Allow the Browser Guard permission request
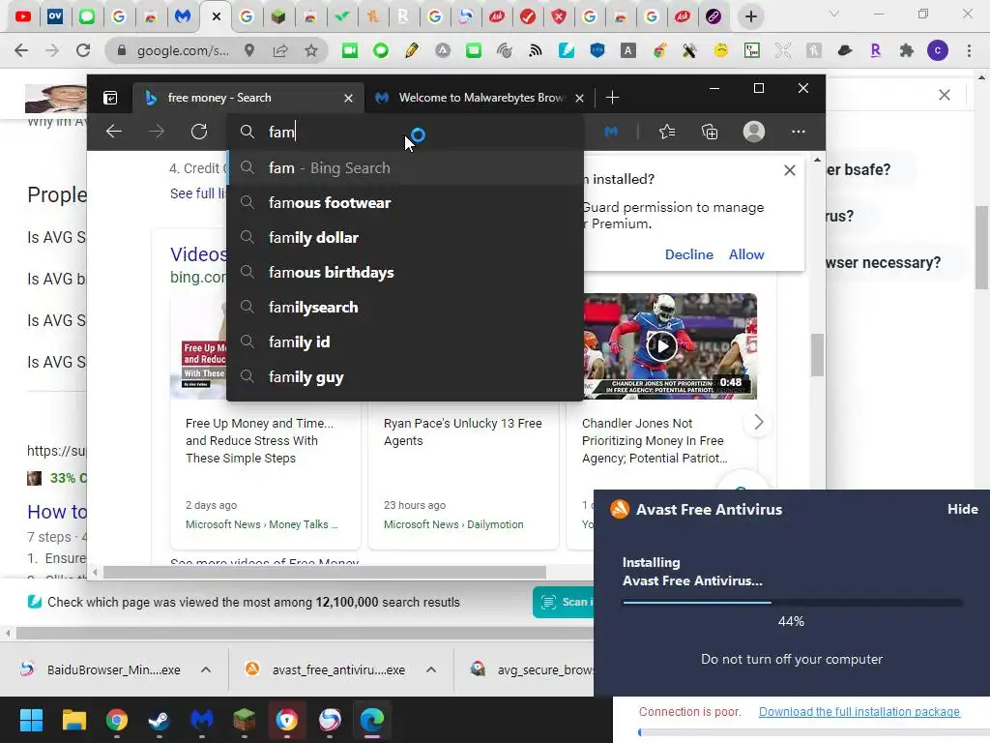Viewport: 990px width, 743px height. [746, 254]
